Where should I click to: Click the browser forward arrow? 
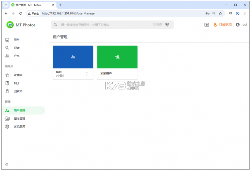pos(13,13)
